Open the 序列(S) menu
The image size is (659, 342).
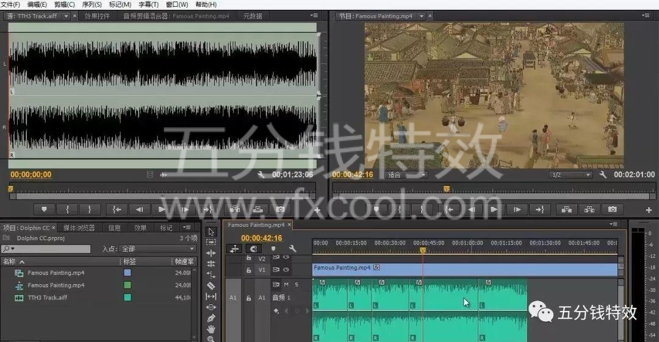pyautogui.click(x=92, y=4)
